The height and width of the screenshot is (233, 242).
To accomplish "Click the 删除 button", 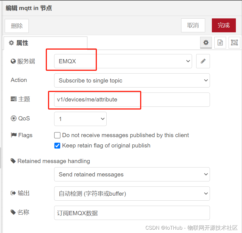I will point(17,26).
